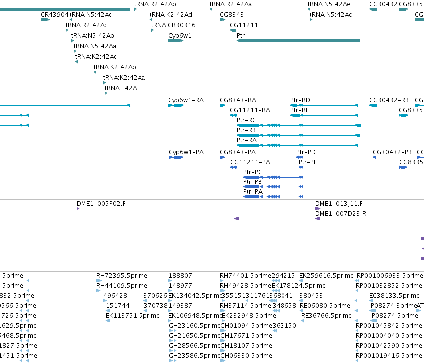Image resolution: width=424 pixels, height=363 pixels.
Task: Select tRNA:N5:42Ac label
Action: point(90,15)
